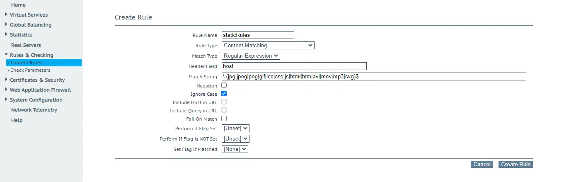Viewport: 564px width, 182px height.
Task: Open the Home page link
Action: tap(18, 5)
